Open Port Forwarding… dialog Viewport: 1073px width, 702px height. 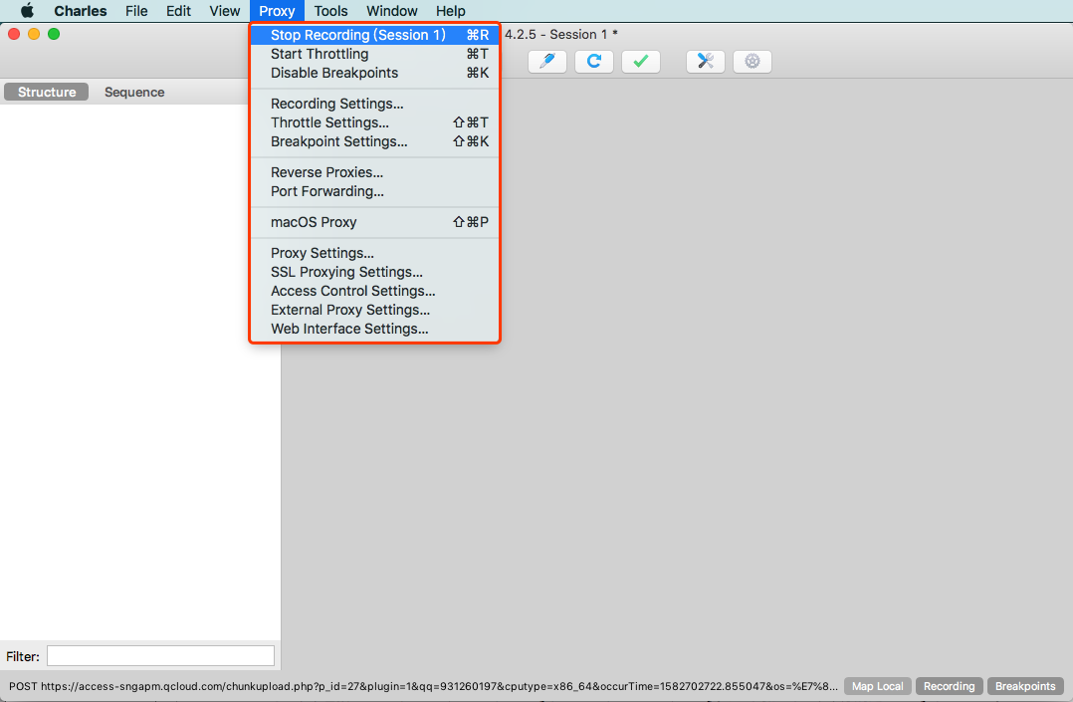click(x=374, y=191)
